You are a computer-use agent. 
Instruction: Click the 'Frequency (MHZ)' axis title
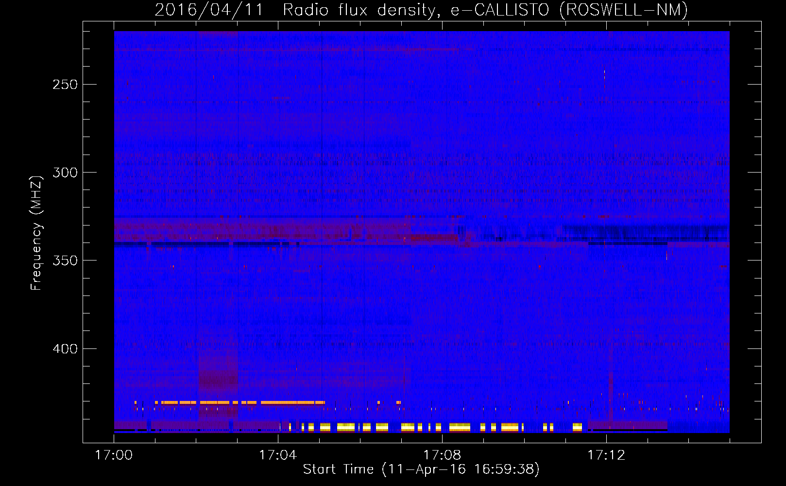[x=36, y=233]
